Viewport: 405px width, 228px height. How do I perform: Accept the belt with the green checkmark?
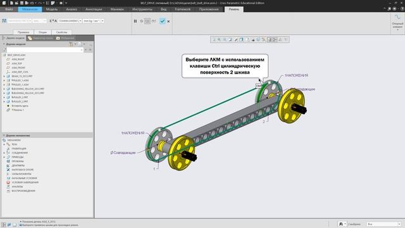162,21
